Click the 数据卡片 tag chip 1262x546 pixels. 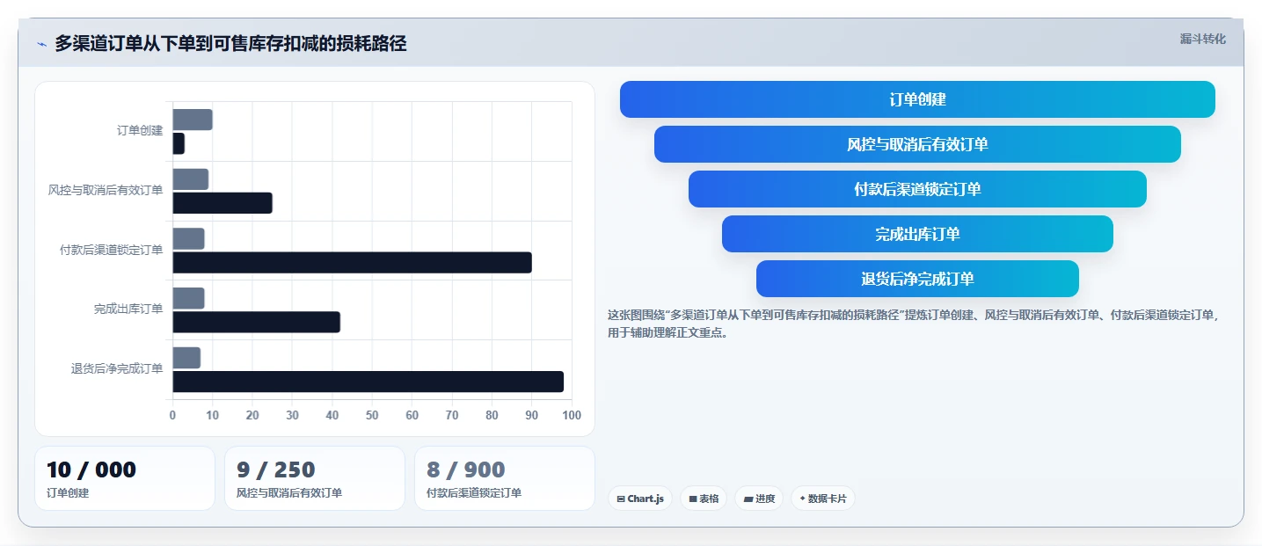point(823,499)
